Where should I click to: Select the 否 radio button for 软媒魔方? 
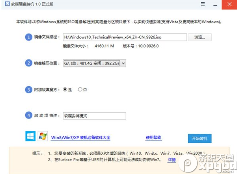point(80,89)
